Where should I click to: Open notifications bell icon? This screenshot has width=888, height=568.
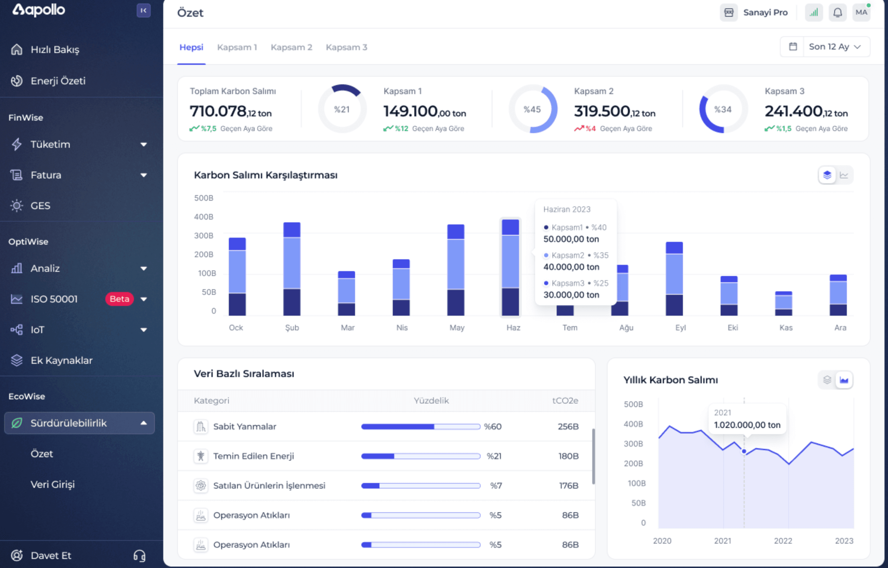pos(837,13)
